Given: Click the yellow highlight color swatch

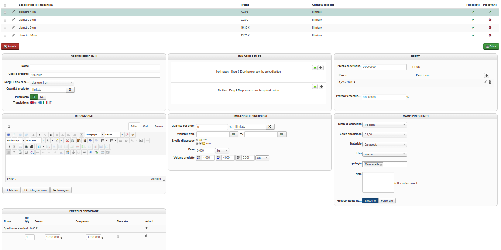Looking at the screenshot, I should [57, 141].
